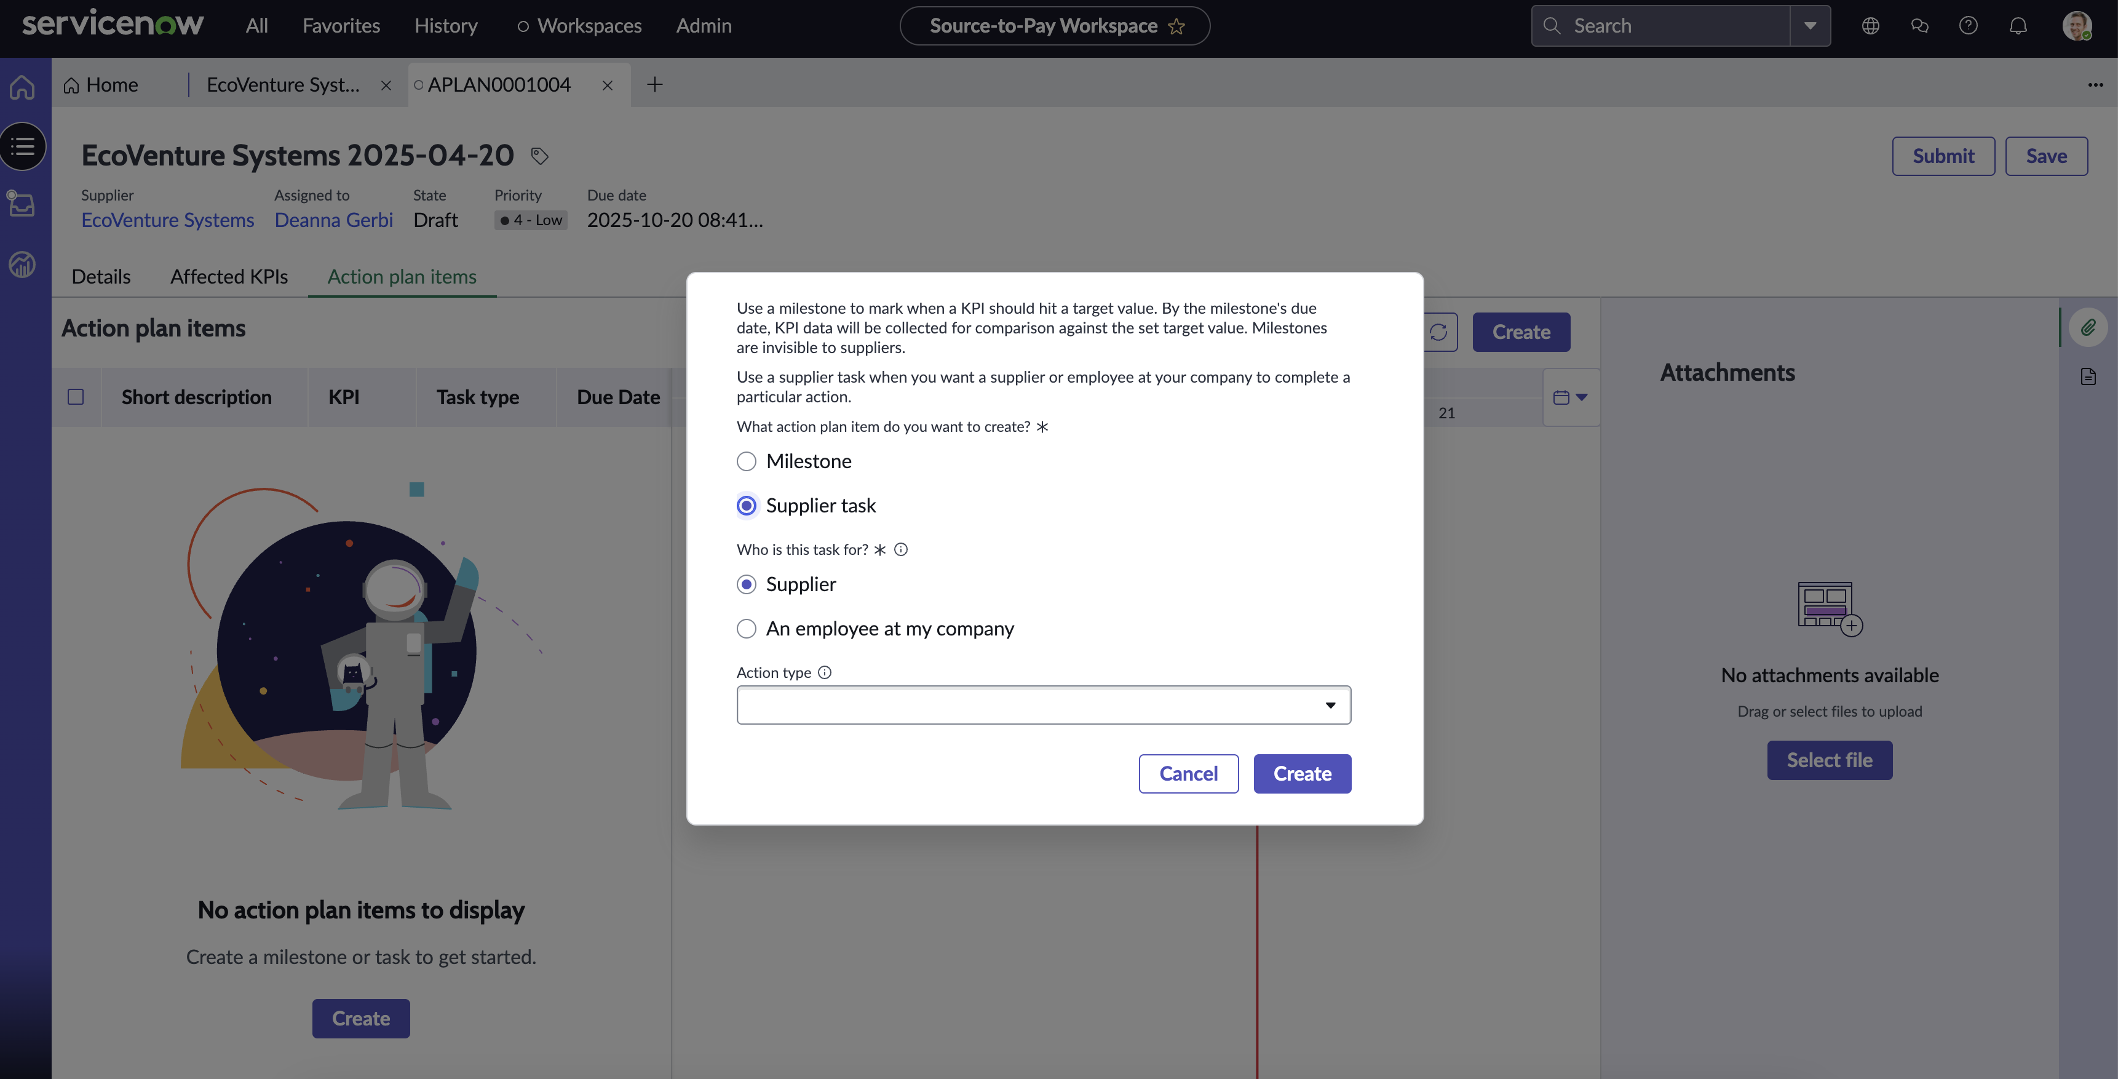Image resolution: width=2118 pixels, height=1079 pixels.
Task: Click the Action type info icon
Action: pyautogui.click(x=825, y=673)
